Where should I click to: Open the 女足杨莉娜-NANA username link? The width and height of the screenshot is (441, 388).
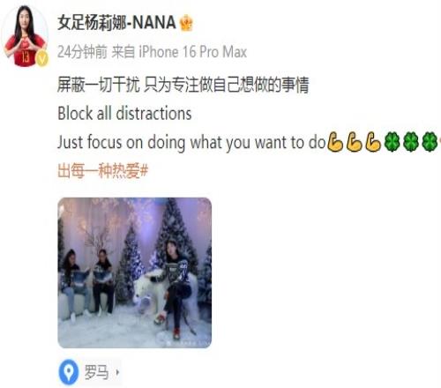(x=116, y=23)
